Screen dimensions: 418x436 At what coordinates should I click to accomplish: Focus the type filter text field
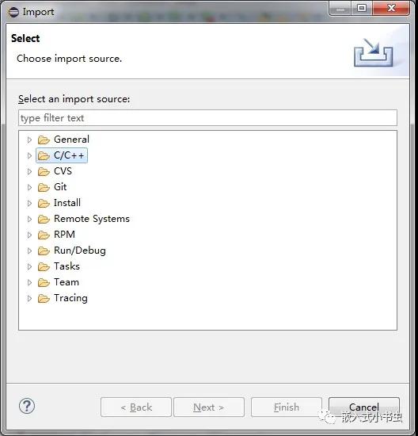207,118
